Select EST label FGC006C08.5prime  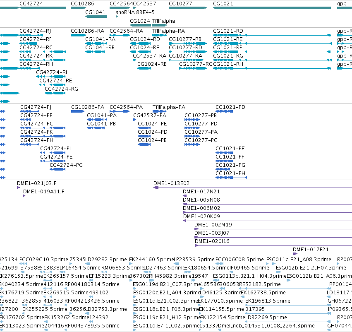pos(239,260)
